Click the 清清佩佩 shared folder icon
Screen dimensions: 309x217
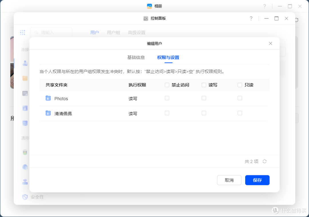point(48,113)
